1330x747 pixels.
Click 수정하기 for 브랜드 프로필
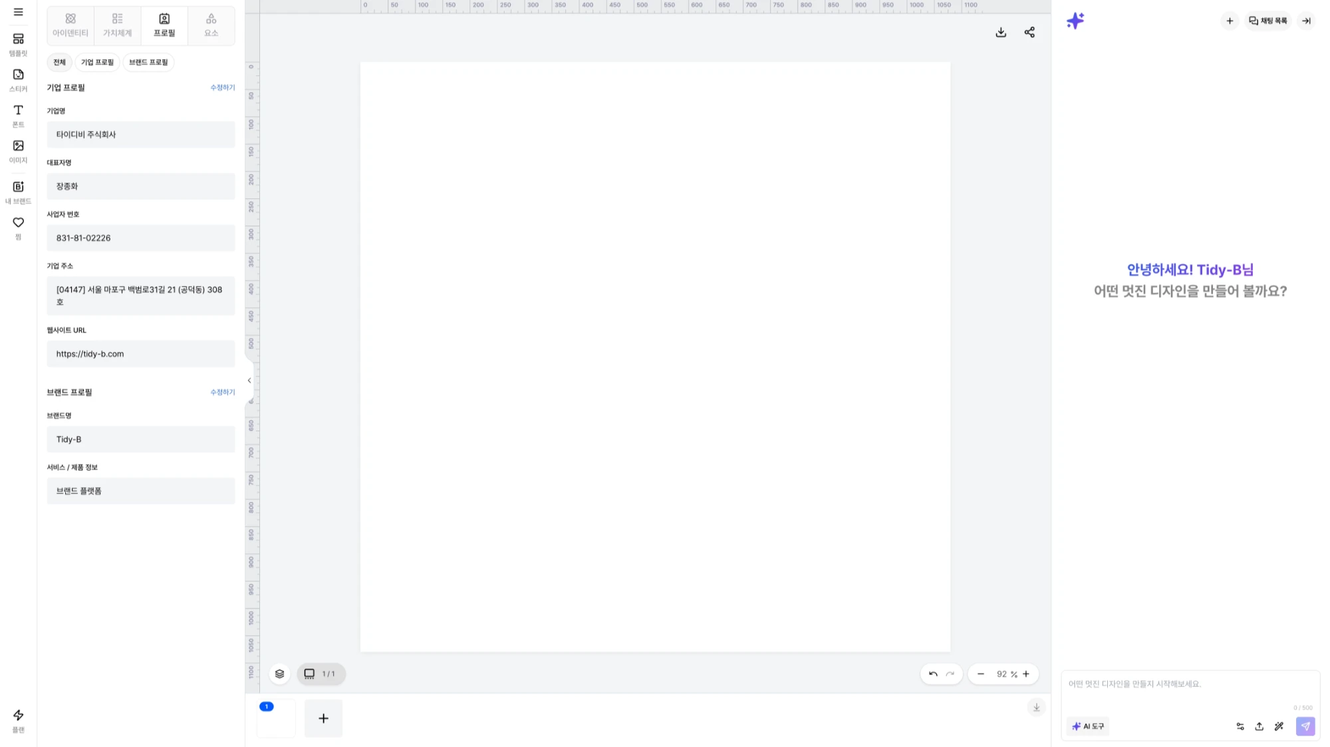click(223, 392)
